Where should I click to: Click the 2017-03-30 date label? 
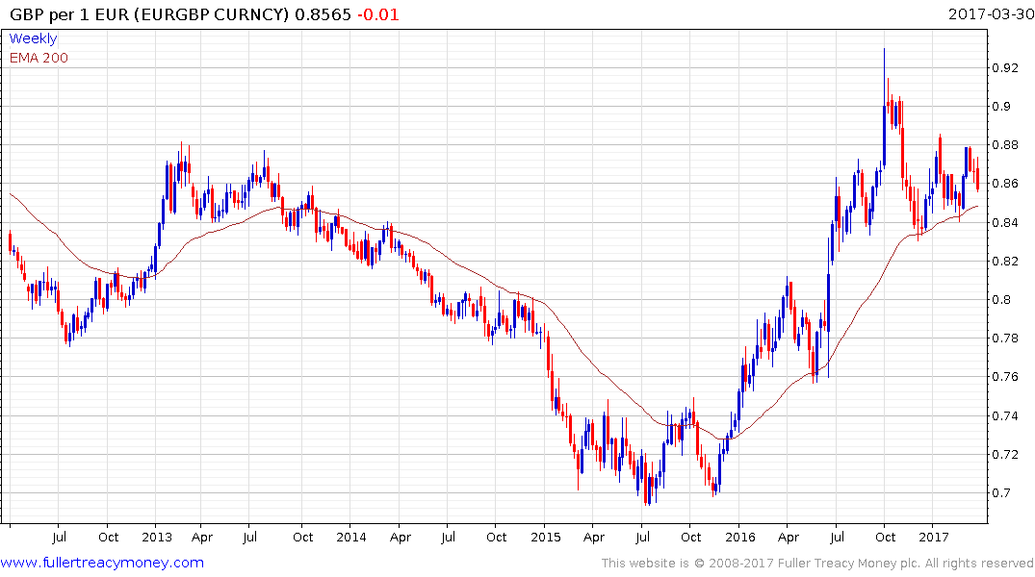[991, 13]
